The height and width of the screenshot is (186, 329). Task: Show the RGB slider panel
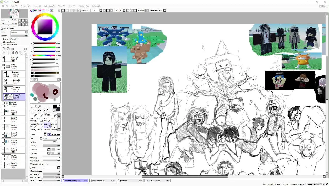[x=36, y=10]
